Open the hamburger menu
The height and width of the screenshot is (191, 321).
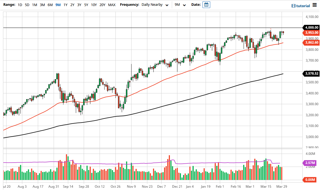(x=315, y=5)
